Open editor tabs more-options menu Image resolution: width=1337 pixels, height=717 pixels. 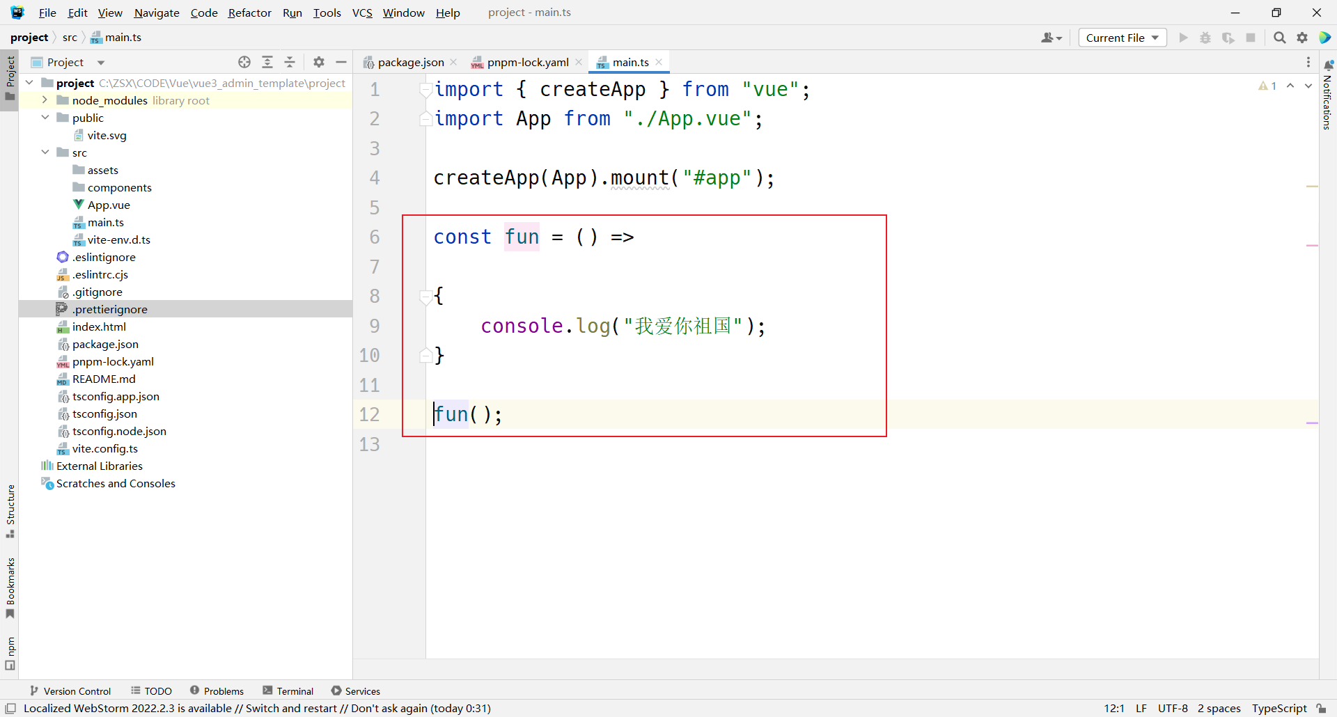[1308, 62]
